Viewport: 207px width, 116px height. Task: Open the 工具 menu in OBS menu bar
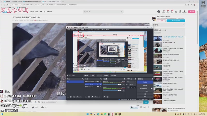coord(102,29)
